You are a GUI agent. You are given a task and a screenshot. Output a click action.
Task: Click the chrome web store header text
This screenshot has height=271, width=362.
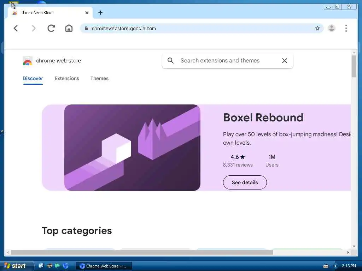[x=59, y=61]
